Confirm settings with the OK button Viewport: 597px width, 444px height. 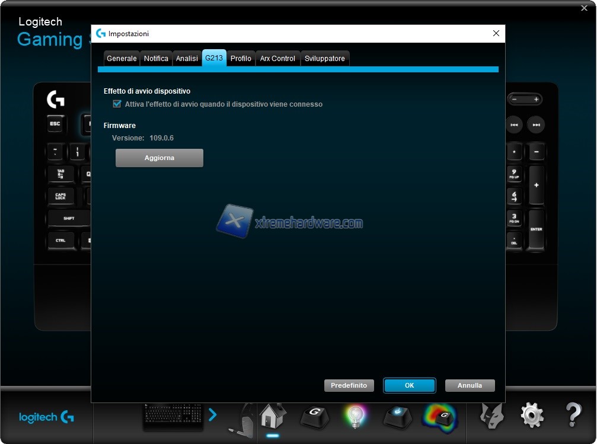coord(409,385)
